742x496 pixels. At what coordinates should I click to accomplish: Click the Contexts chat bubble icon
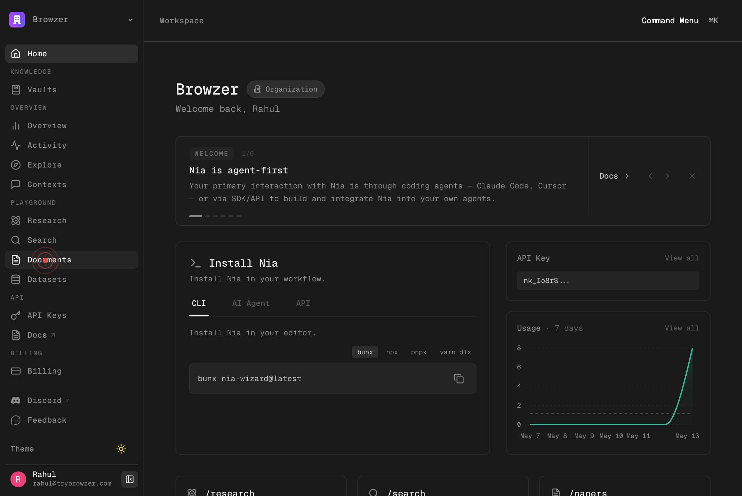[x=16, y=185]
